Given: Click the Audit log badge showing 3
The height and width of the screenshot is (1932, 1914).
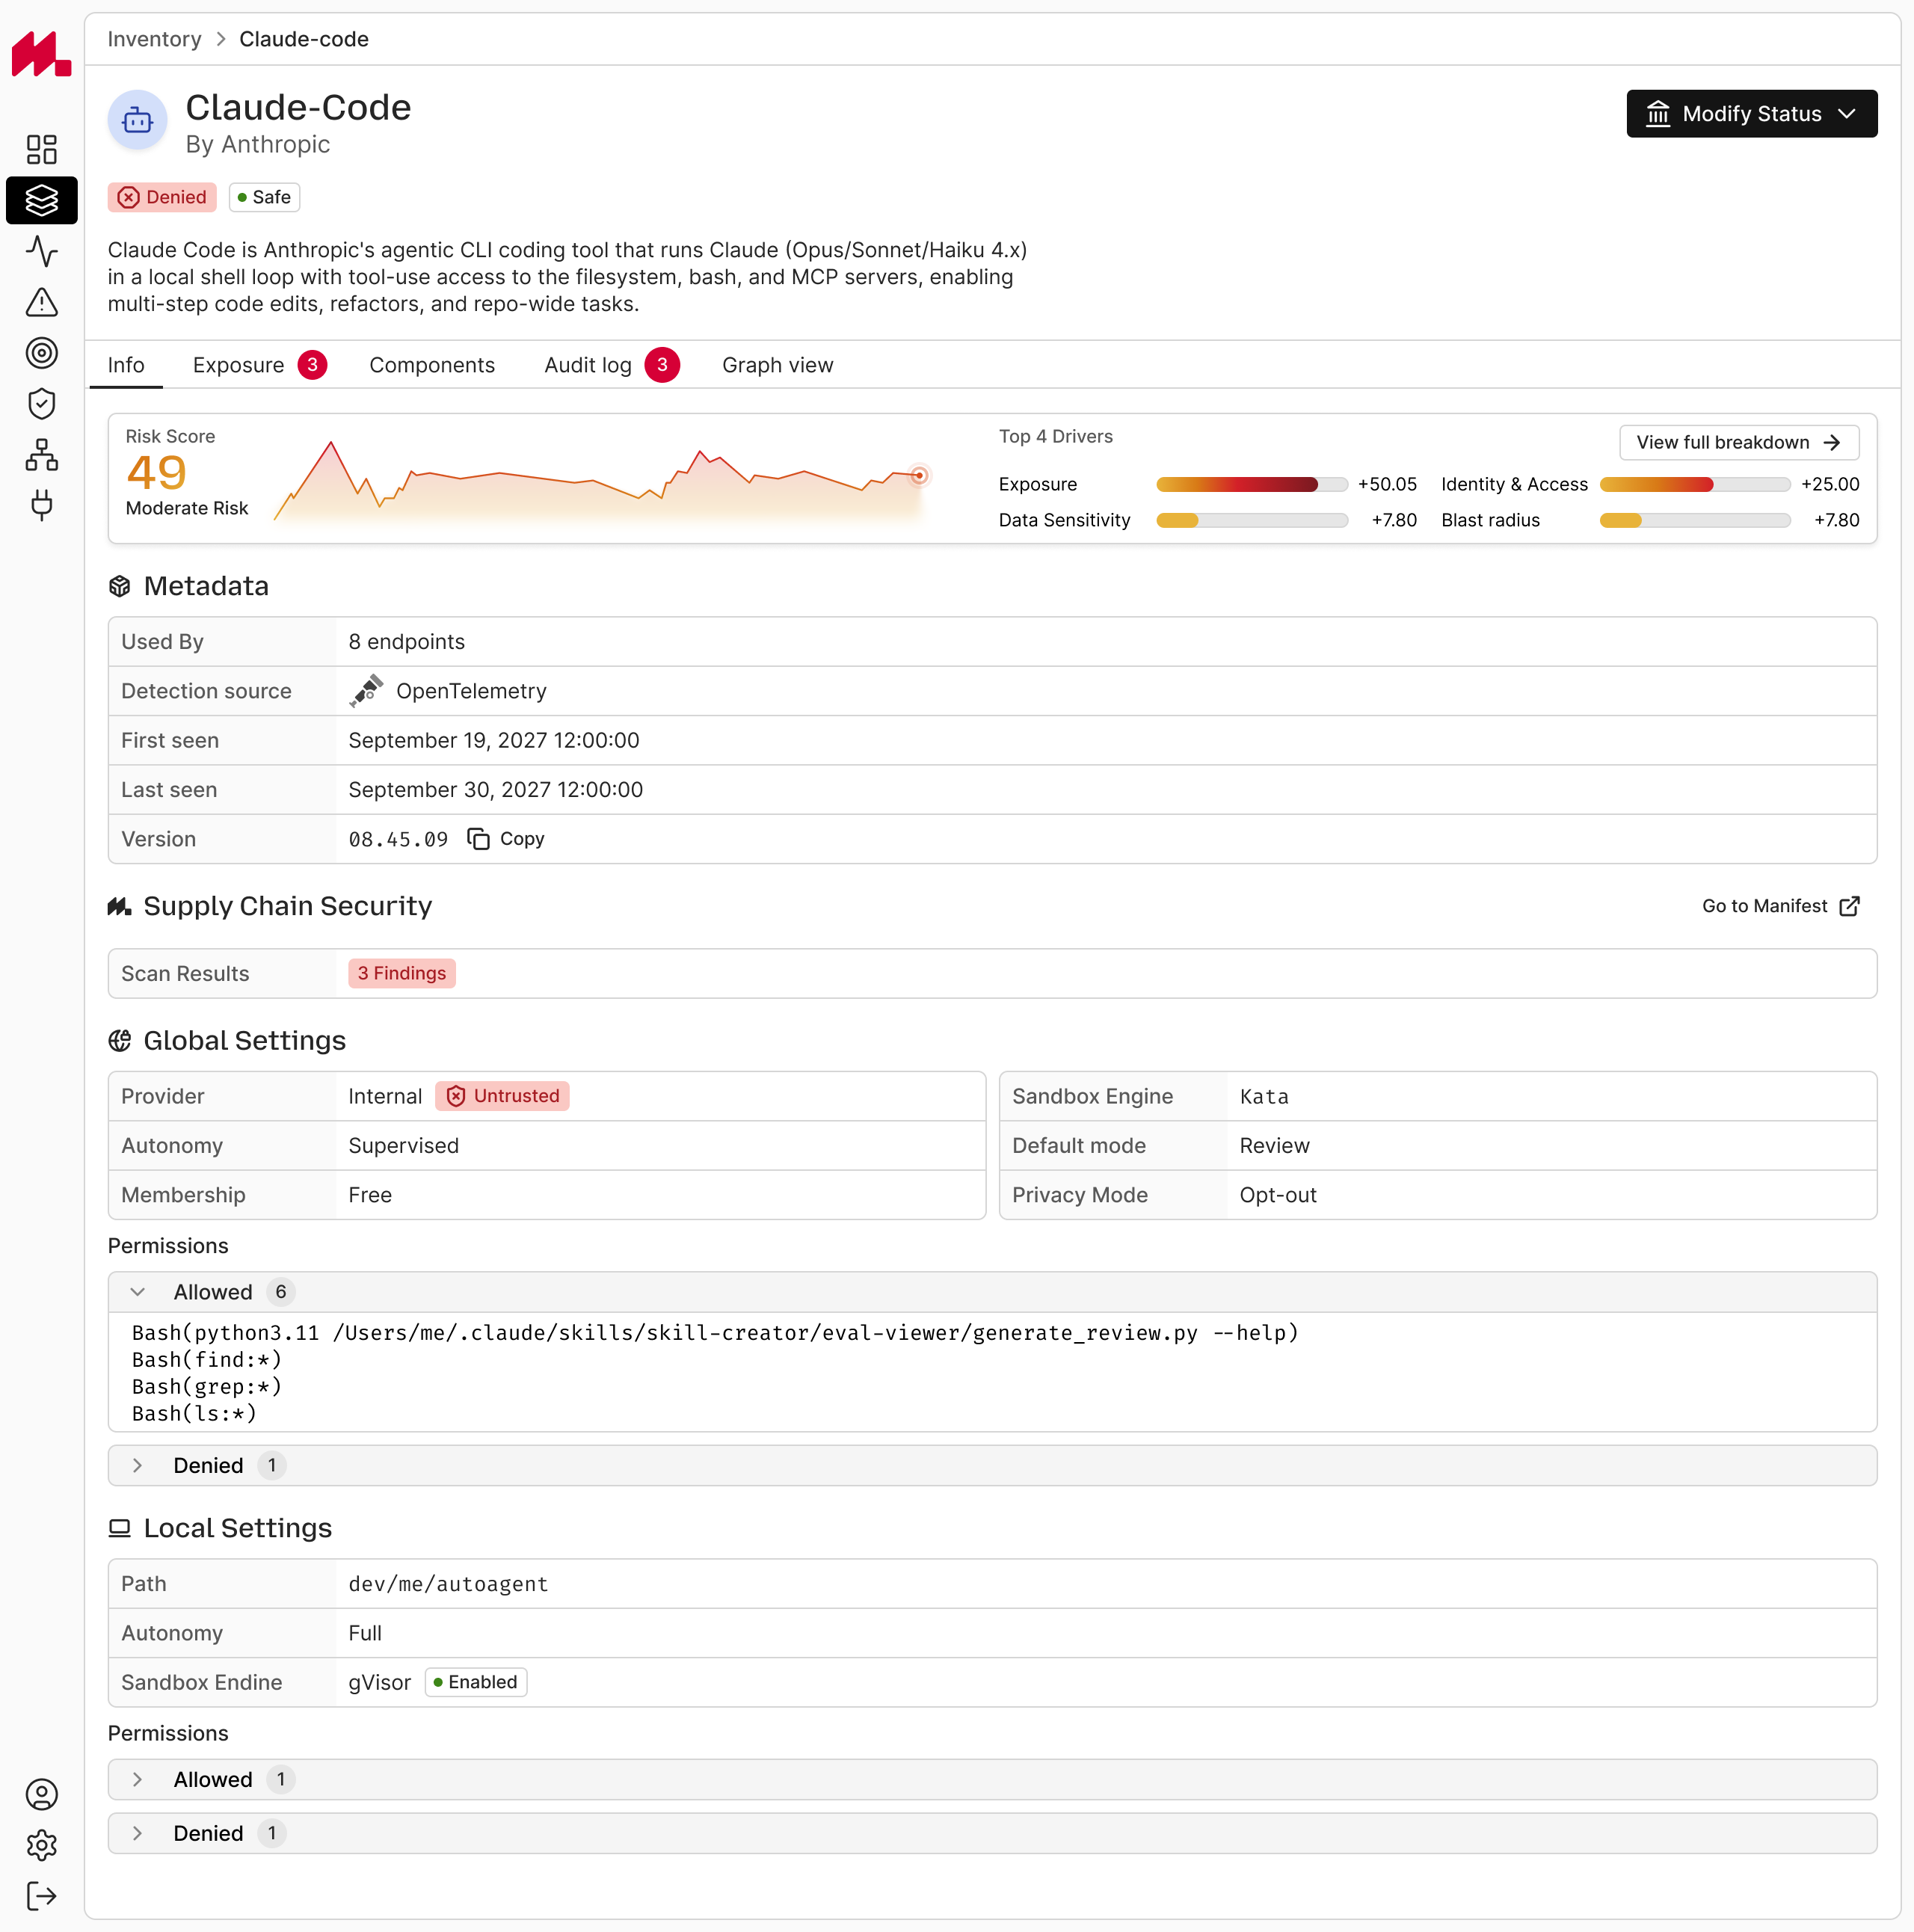Looking at the screenshot, I should [662, 365].
